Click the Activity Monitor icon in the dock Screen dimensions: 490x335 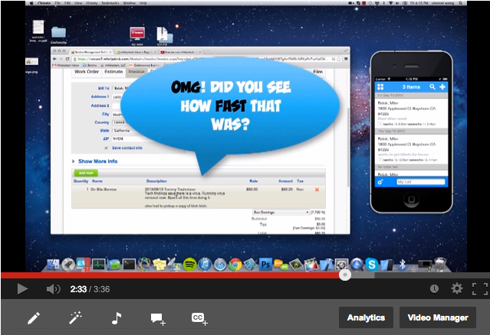(x=98, y=265)
